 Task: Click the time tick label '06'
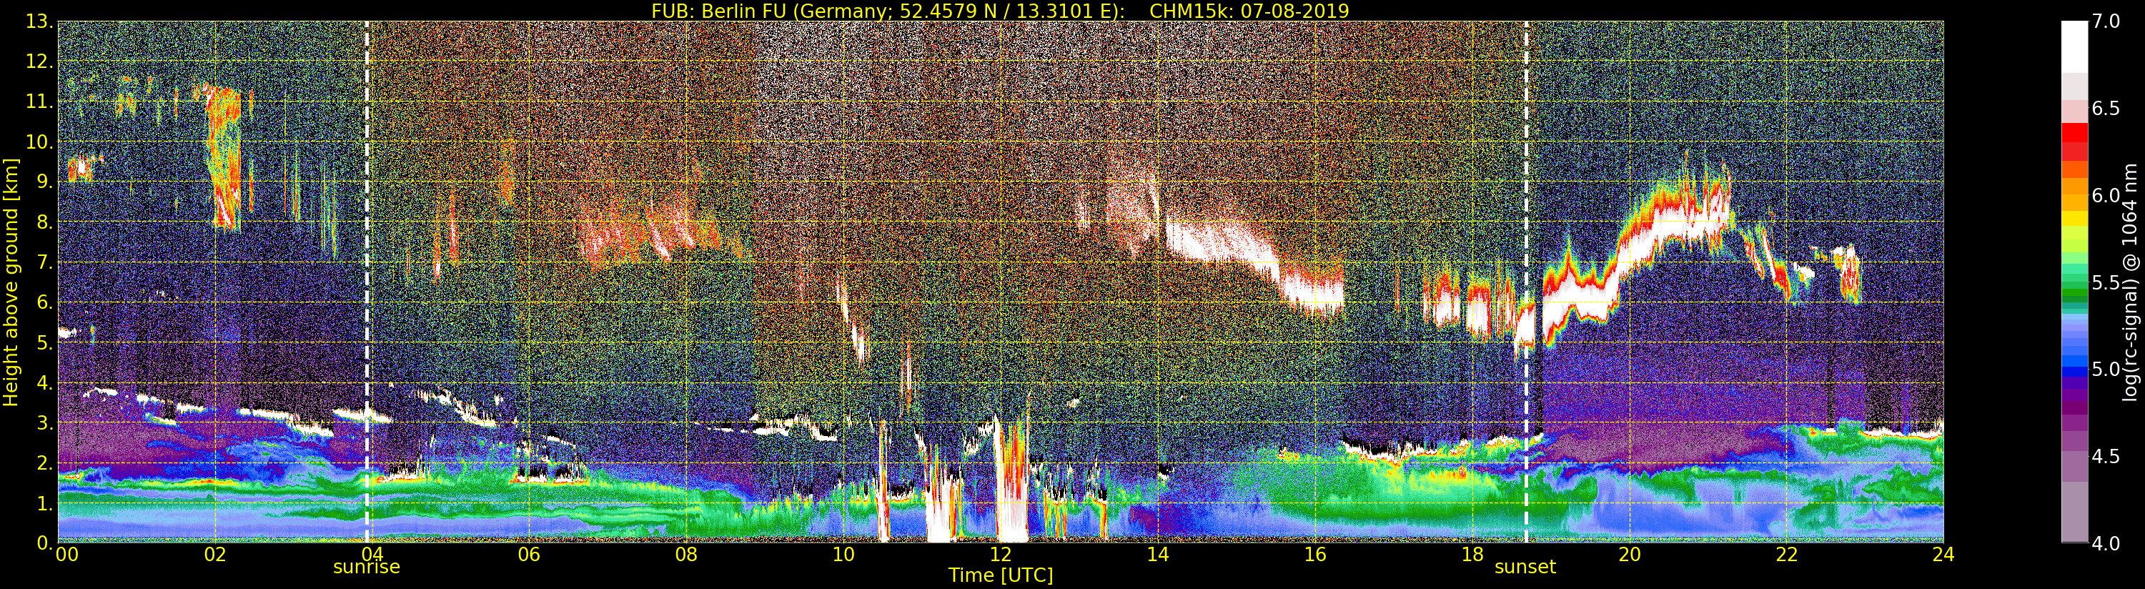(529, 555)
